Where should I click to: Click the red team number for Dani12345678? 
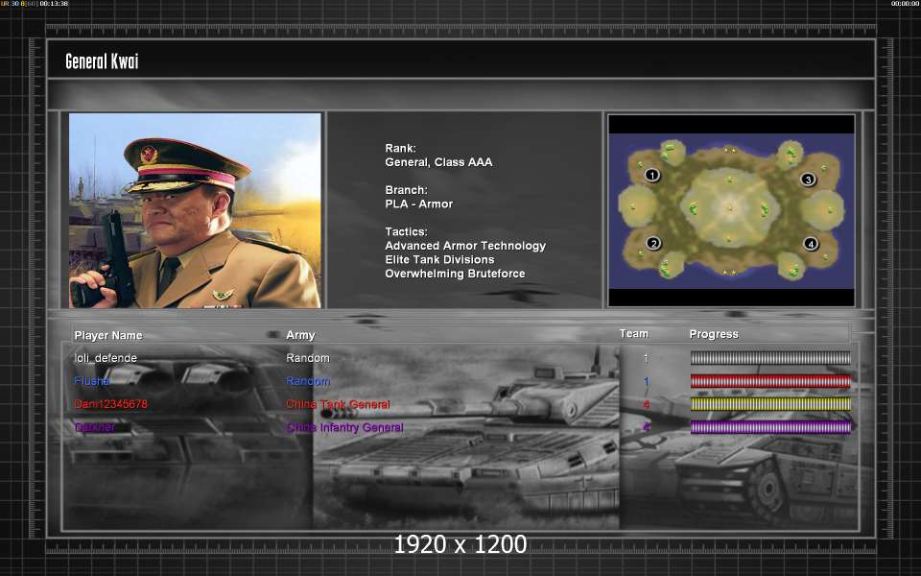[x=646, y=404]
